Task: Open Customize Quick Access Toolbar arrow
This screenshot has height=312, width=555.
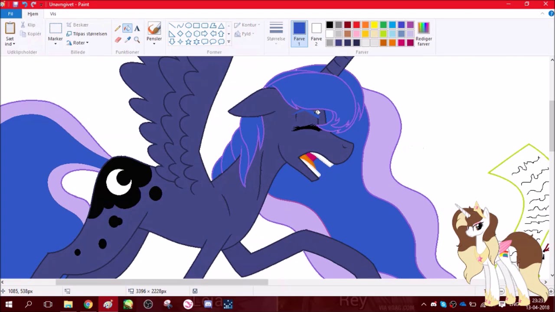Action: (x=42, y=4)
